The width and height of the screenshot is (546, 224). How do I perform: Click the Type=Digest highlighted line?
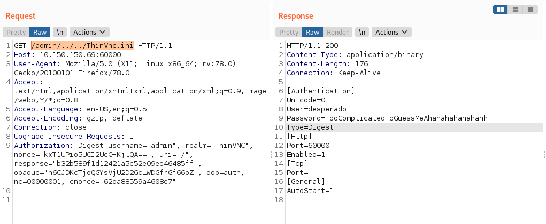[414, 127]
